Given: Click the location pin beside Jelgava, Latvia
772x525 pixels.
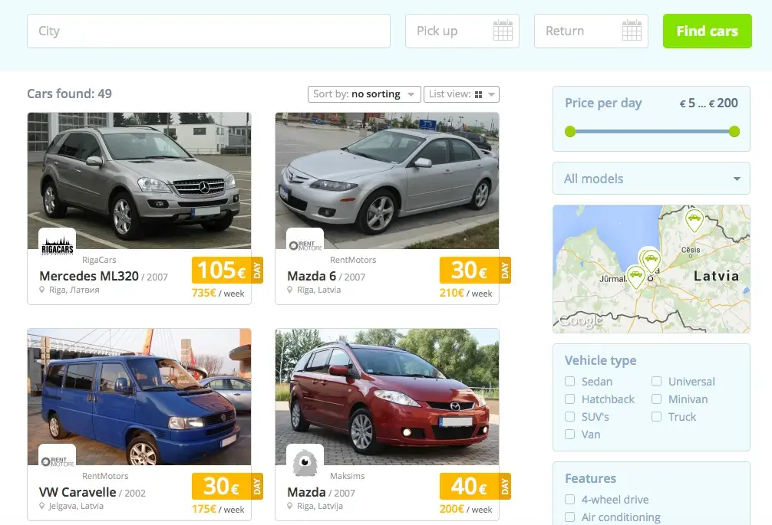Looking at the screenshot, I should coord(42,507).
